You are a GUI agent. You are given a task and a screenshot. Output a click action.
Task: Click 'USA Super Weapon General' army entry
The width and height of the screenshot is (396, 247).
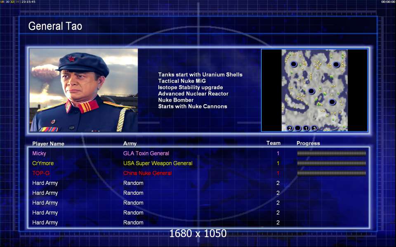(158, 163)
